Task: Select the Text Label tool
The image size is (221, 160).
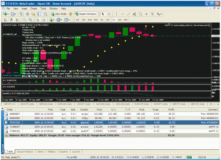Action: 152,14
